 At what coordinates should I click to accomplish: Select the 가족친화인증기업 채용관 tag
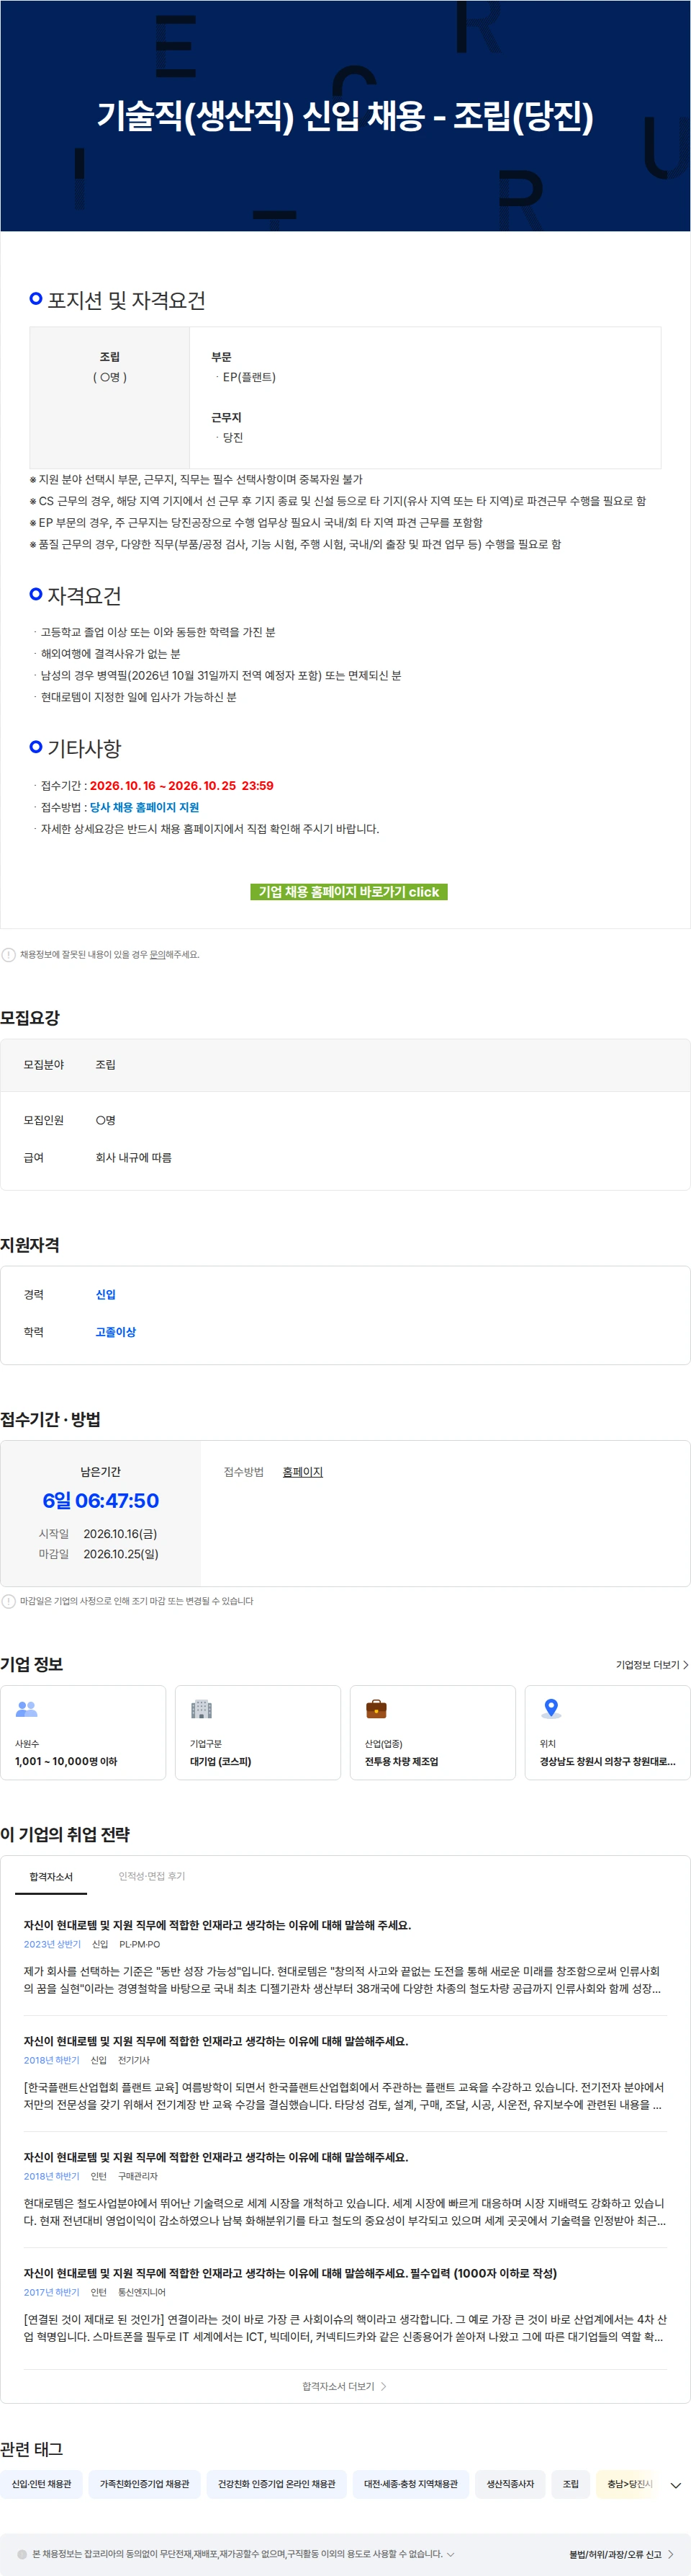click(145, 2484)
